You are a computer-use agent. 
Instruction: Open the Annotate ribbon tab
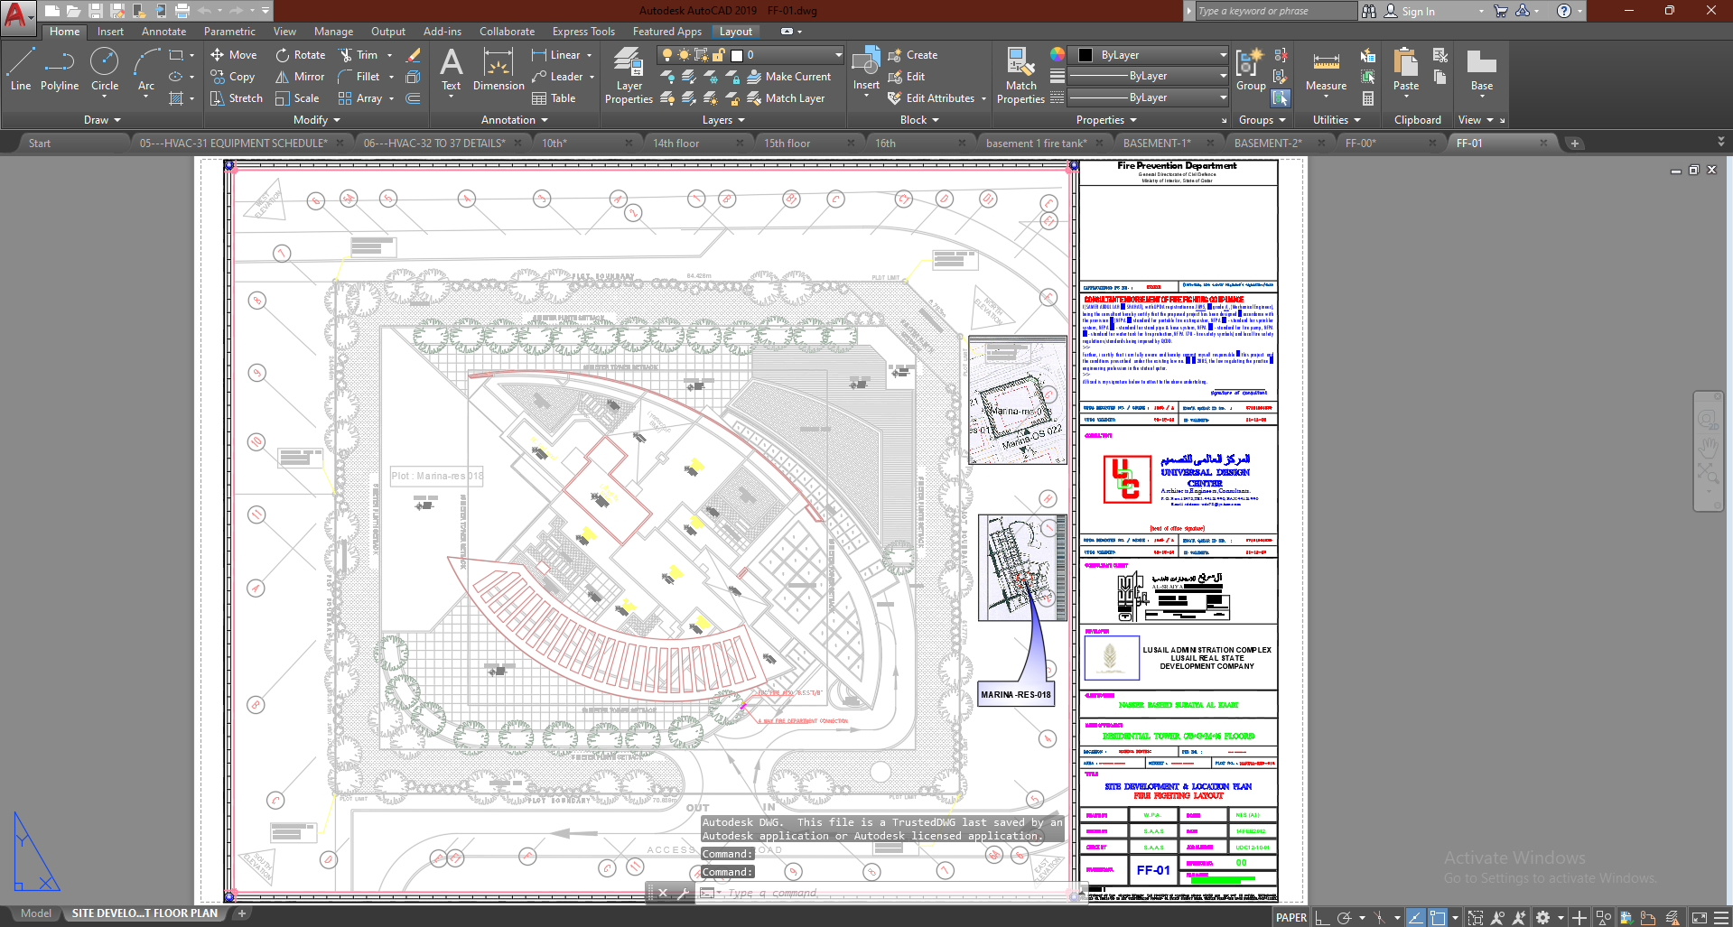click(x=163, y=32)
